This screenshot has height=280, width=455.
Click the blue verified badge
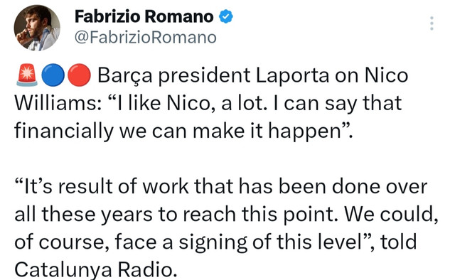[x=226, y=16]
